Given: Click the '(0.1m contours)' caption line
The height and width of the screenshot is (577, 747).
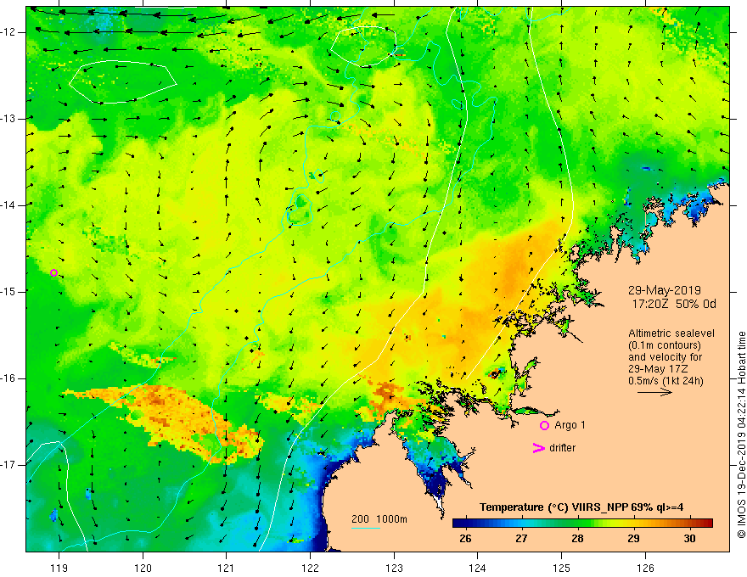Looking at the screenshot, I should (665, 345).
